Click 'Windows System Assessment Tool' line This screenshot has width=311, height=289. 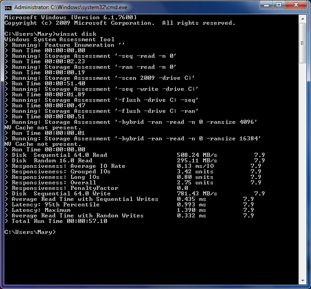pyautogui.click(x=60, y=39)
